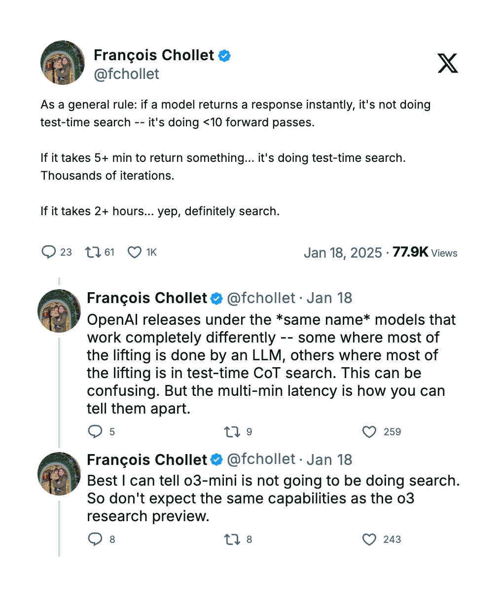The width and height of the screenshot is (500, 612).
Task: Click the X logo icon
Action: coord(448,63)
